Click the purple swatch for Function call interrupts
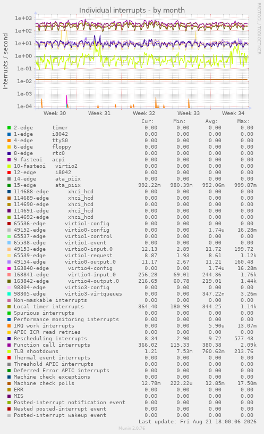This screenshot has height=434, width=264. click(9, 345)
